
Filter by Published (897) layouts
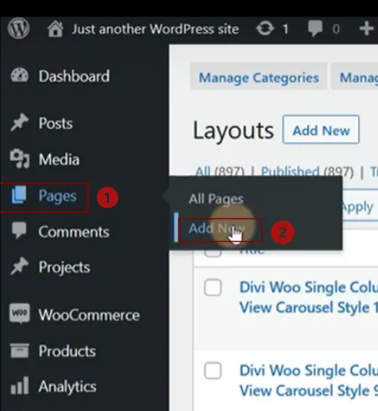pos(307,172)
